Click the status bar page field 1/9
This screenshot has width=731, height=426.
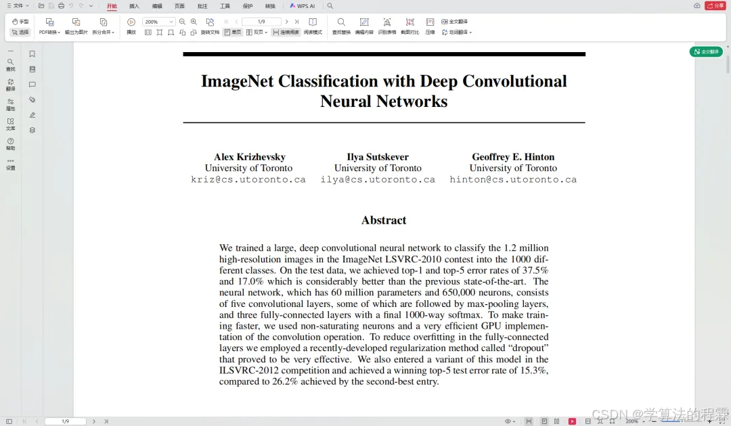coord(65,421)
